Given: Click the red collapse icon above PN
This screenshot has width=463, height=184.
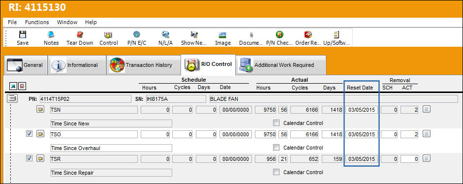Looking at the screenshot, I should point(22,86).
